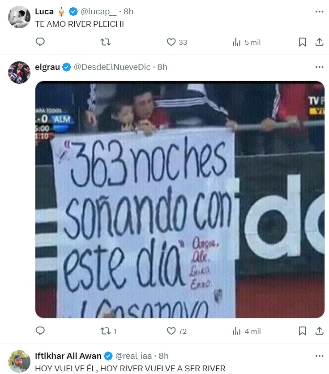Share elgrau's tweet via share icon
The image size is (329, 374).
pyautogui.click(x=319, y=331)
